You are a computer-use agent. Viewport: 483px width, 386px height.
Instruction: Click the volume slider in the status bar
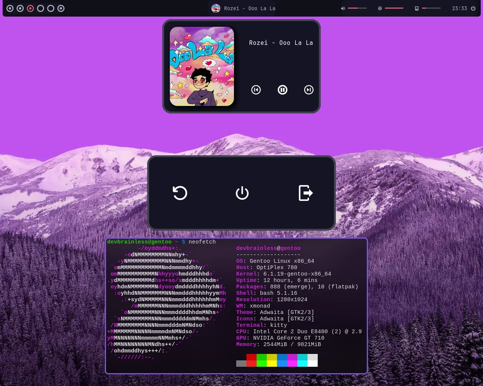[x=357, y=8]
